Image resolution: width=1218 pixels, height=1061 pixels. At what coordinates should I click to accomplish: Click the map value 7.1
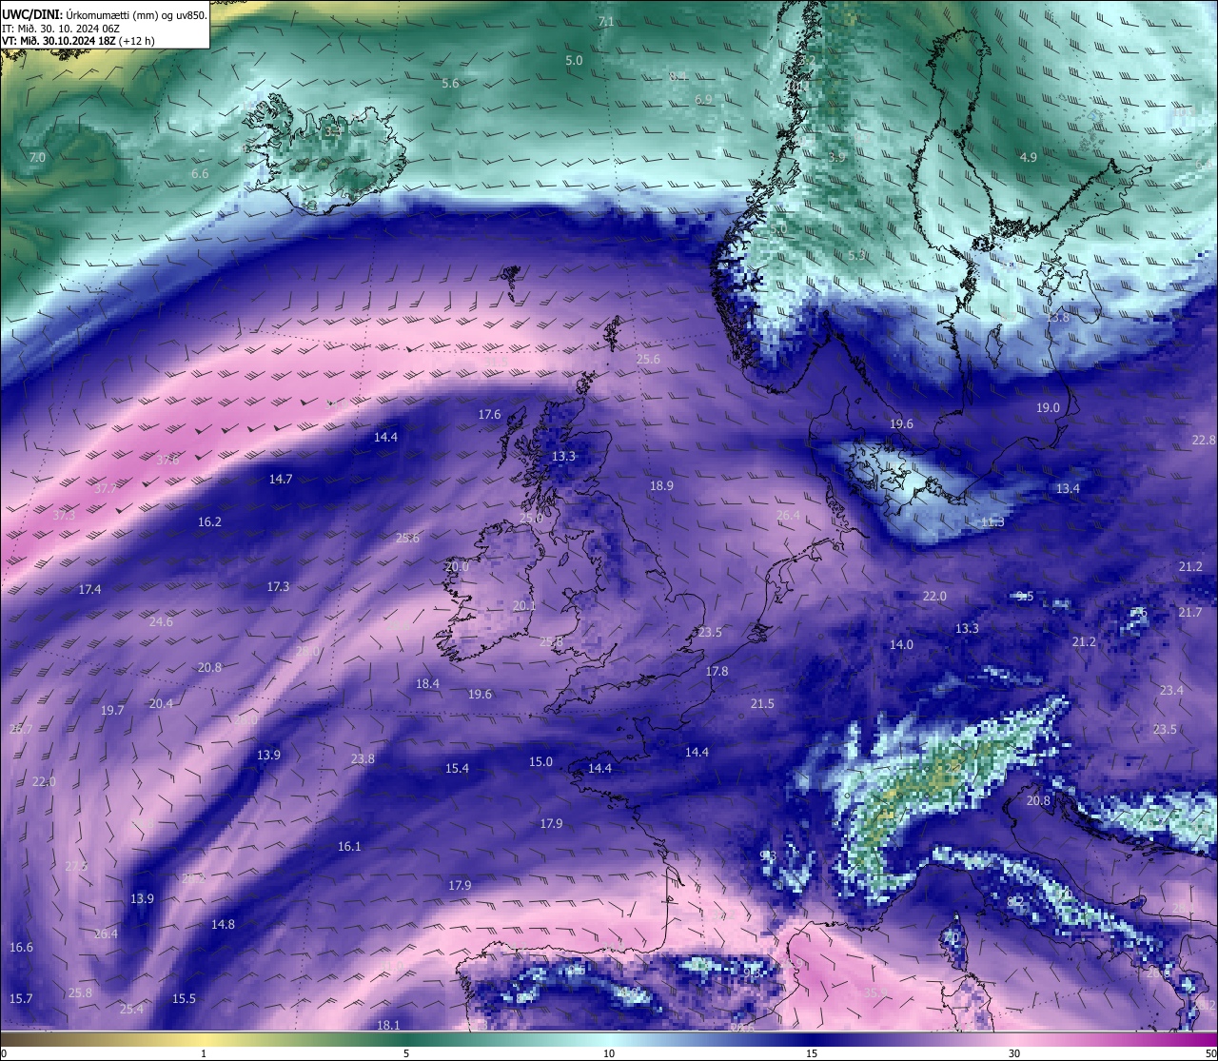coord(606,22)
